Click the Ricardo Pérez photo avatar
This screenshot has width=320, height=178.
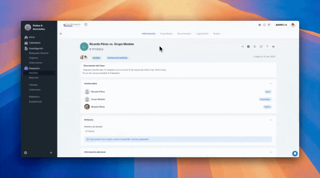(x=87, y=106)
